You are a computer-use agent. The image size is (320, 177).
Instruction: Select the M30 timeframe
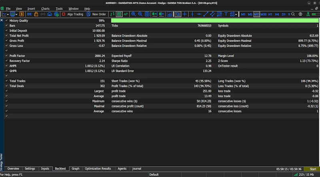coord(264,14)
